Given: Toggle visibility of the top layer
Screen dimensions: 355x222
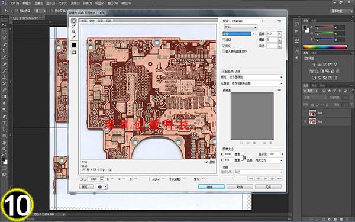Looking at the screenshot, I should (305, 121).
